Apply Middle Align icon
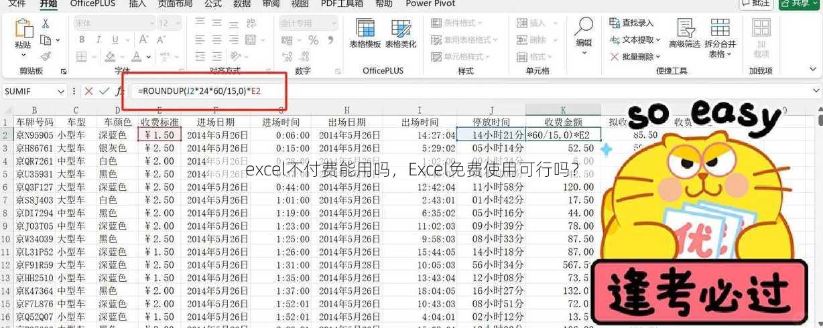823x328 pixels. 216,23
